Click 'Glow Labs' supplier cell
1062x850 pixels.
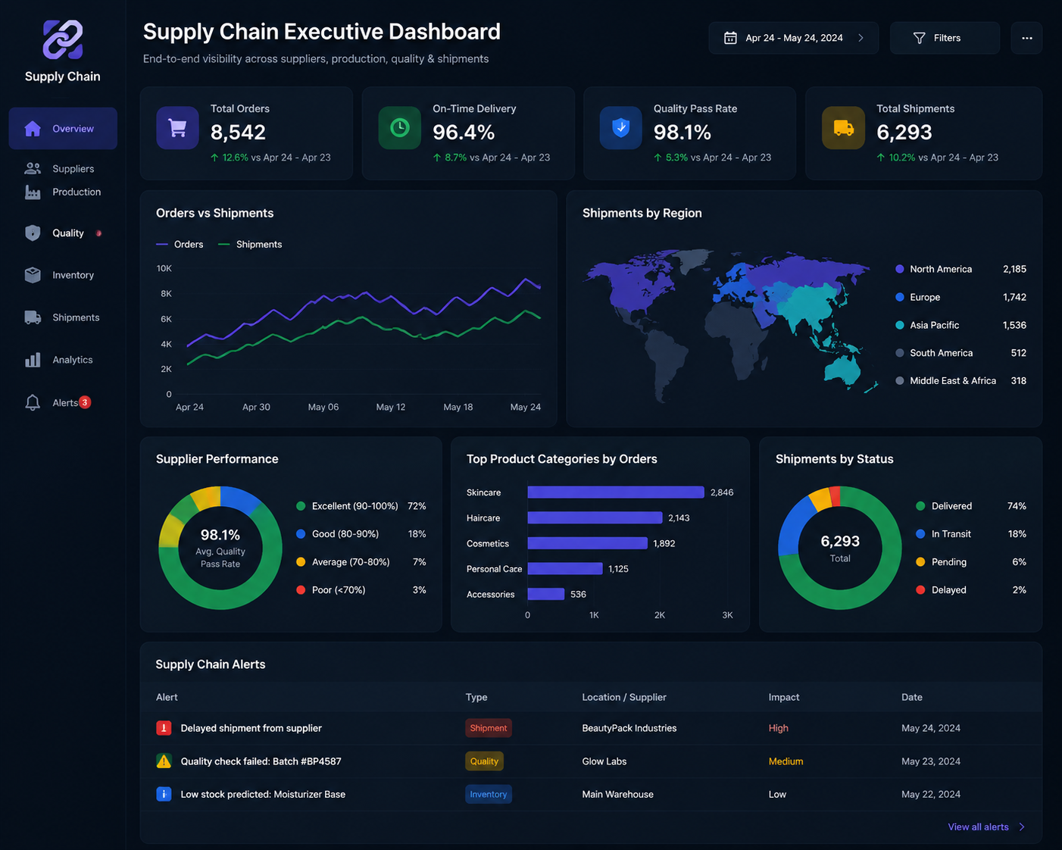pyautogui.click(x=604, y=761)
